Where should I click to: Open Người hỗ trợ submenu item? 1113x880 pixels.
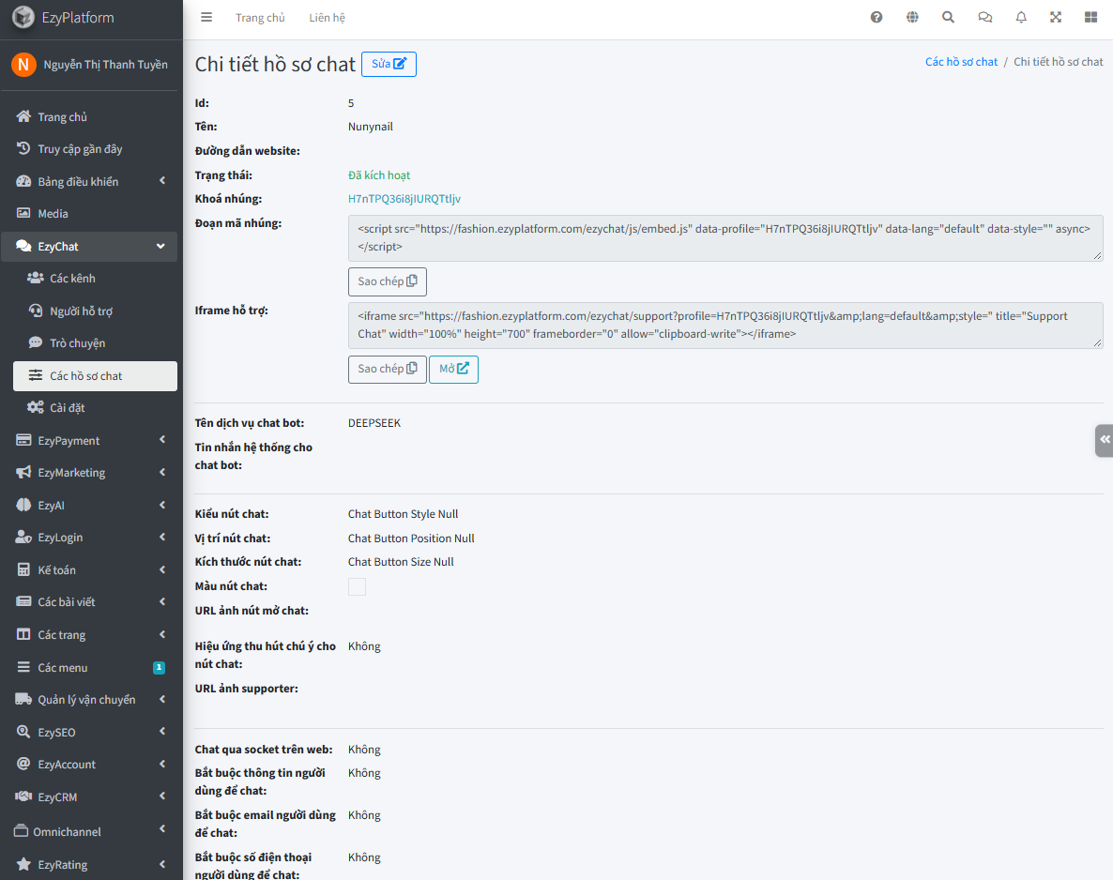(x=95, y=311)
